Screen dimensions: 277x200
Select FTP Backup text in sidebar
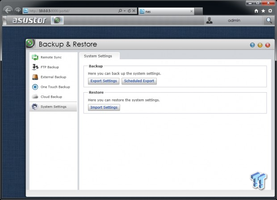[x=50, y=67]
